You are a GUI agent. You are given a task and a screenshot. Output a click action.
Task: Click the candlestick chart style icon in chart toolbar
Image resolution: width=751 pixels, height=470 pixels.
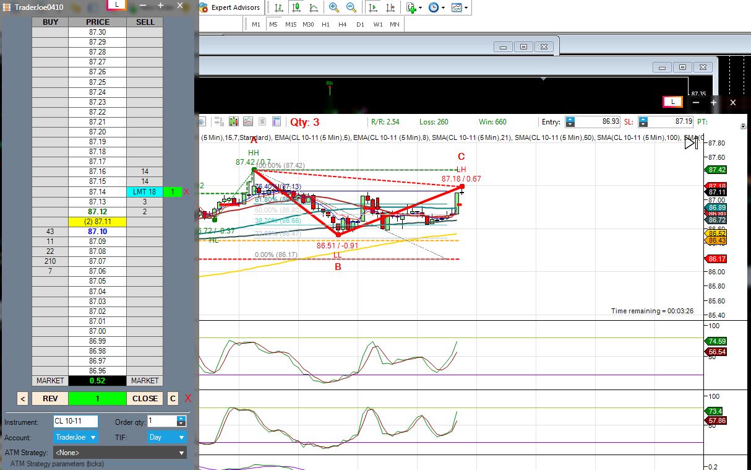(x=234, y=121)
